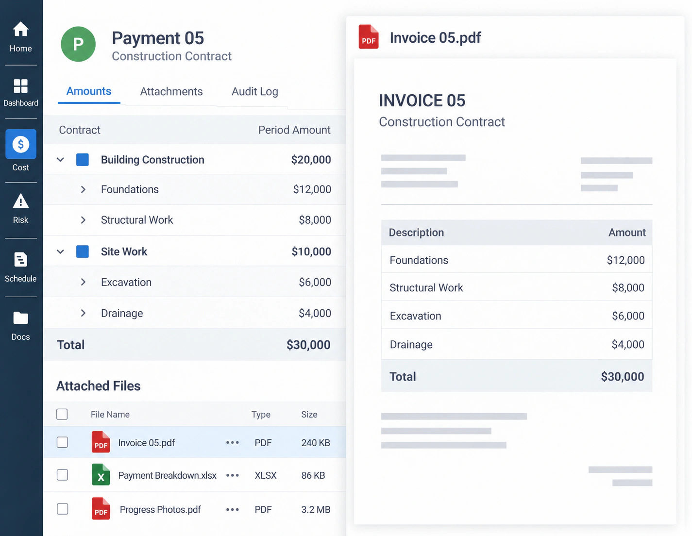Viewport: 692px width, 536px height.
Task: Open more options for Invoice 05.pdf
Action: click(x=233, y=442)
